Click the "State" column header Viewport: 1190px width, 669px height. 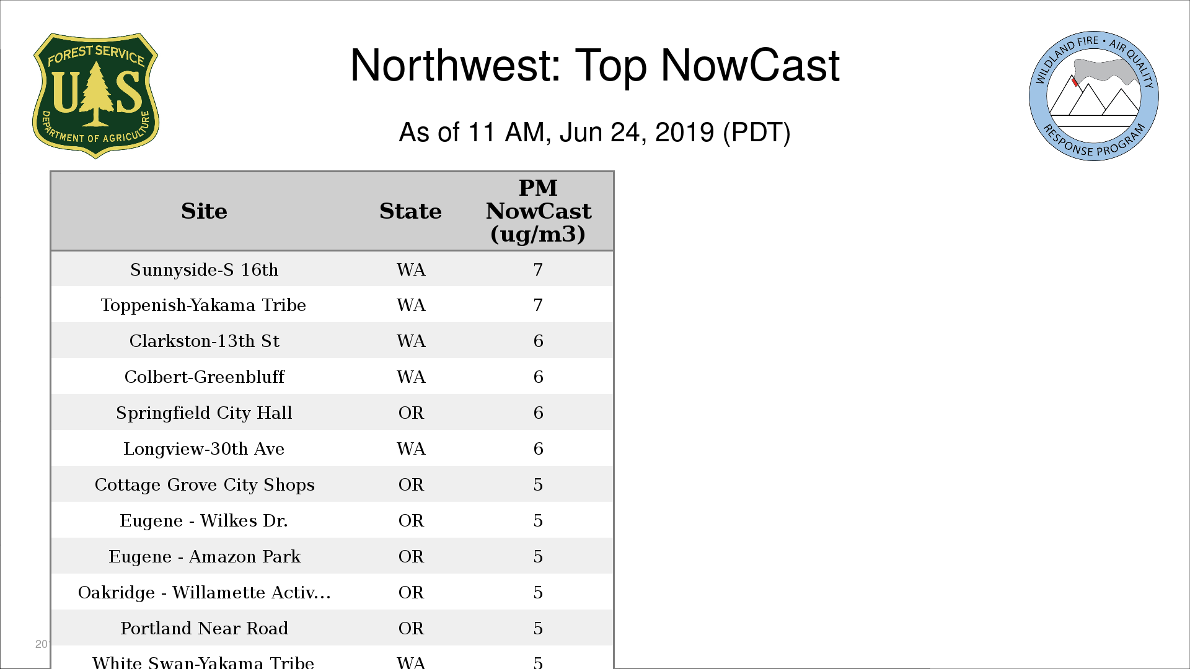pyautogui.click(x=410, y=211)
